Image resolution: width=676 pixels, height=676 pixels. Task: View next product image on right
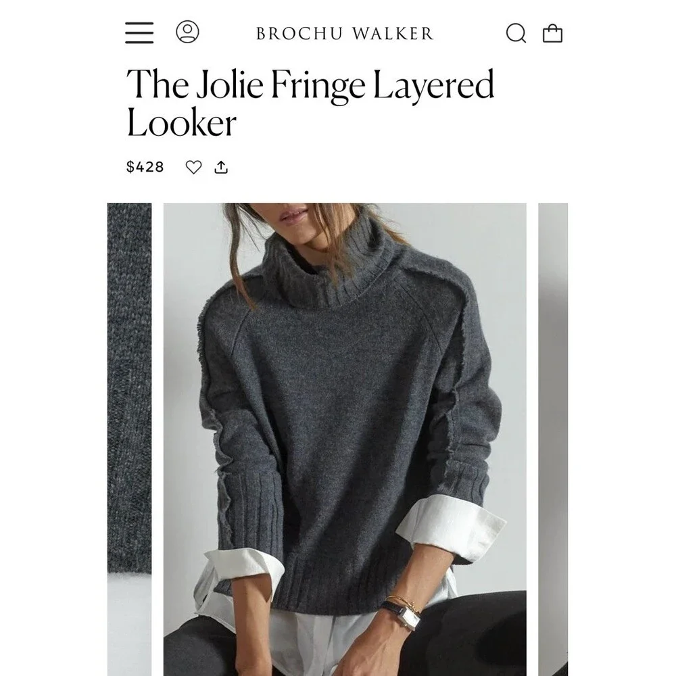[x=553, y=439]
